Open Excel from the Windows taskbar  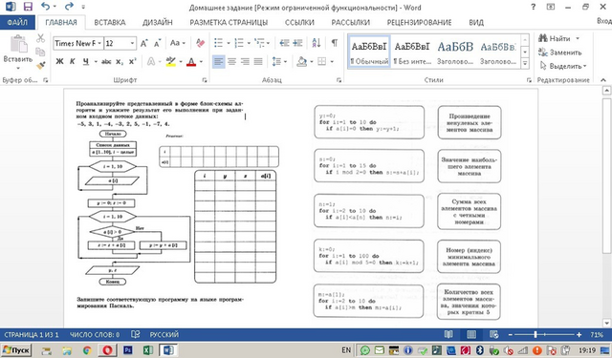(x=147, y=350)
